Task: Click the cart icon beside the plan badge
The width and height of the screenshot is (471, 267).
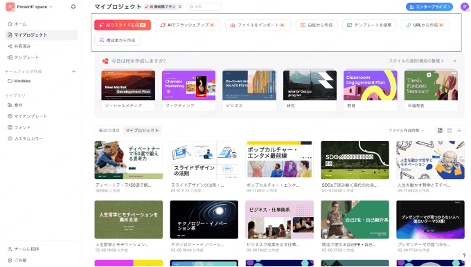Action: [179, 7]
